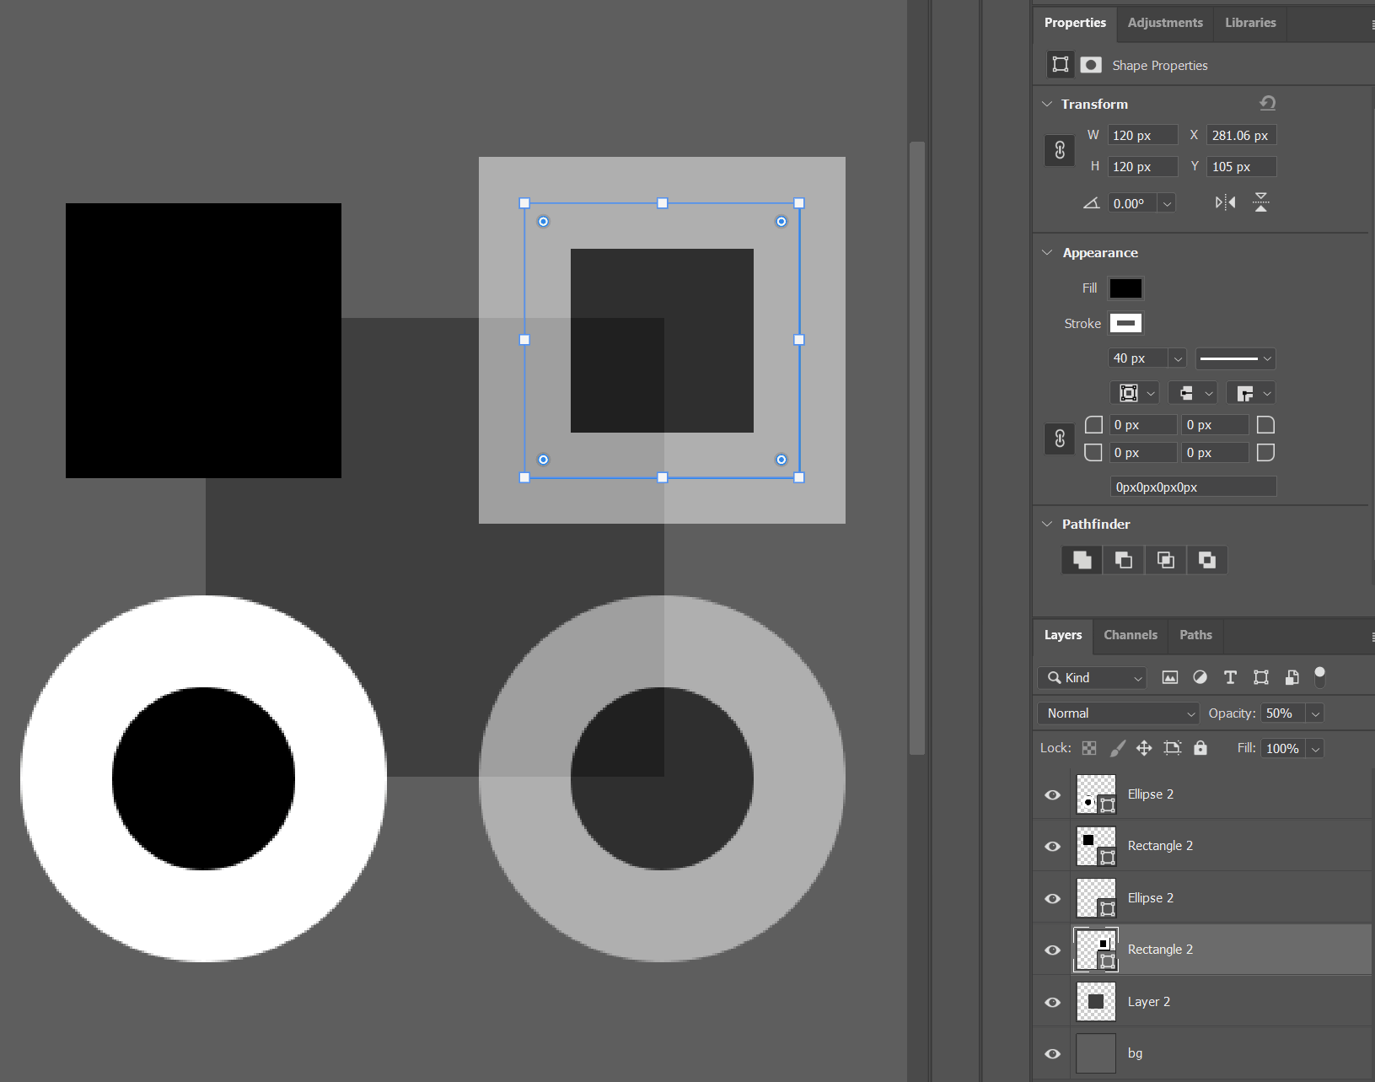Hide the Layer 2 layer

click(1052, 1002)
